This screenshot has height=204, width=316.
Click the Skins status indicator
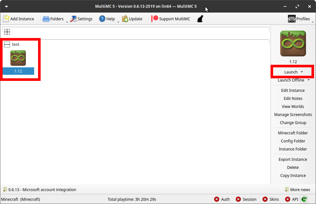(271, 199)
